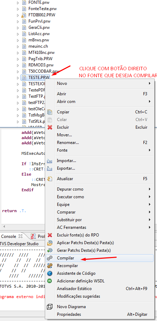This screenshot has height=321, width=157.
Task: Click the Importar icon
Action: [50, 161]
